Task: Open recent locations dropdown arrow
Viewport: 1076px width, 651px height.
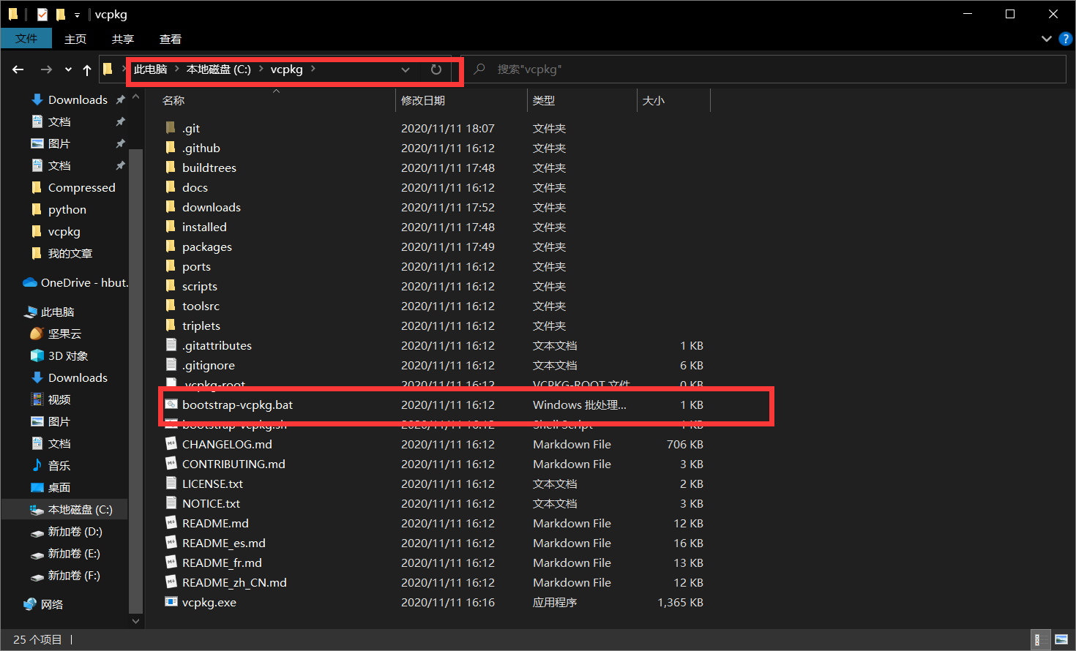Action: [x=68, y=69]
